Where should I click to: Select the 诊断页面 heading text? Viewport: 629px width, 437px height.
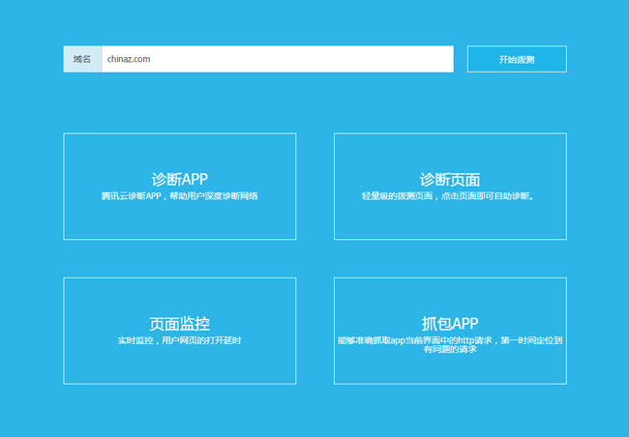click(x=450, y=179)
